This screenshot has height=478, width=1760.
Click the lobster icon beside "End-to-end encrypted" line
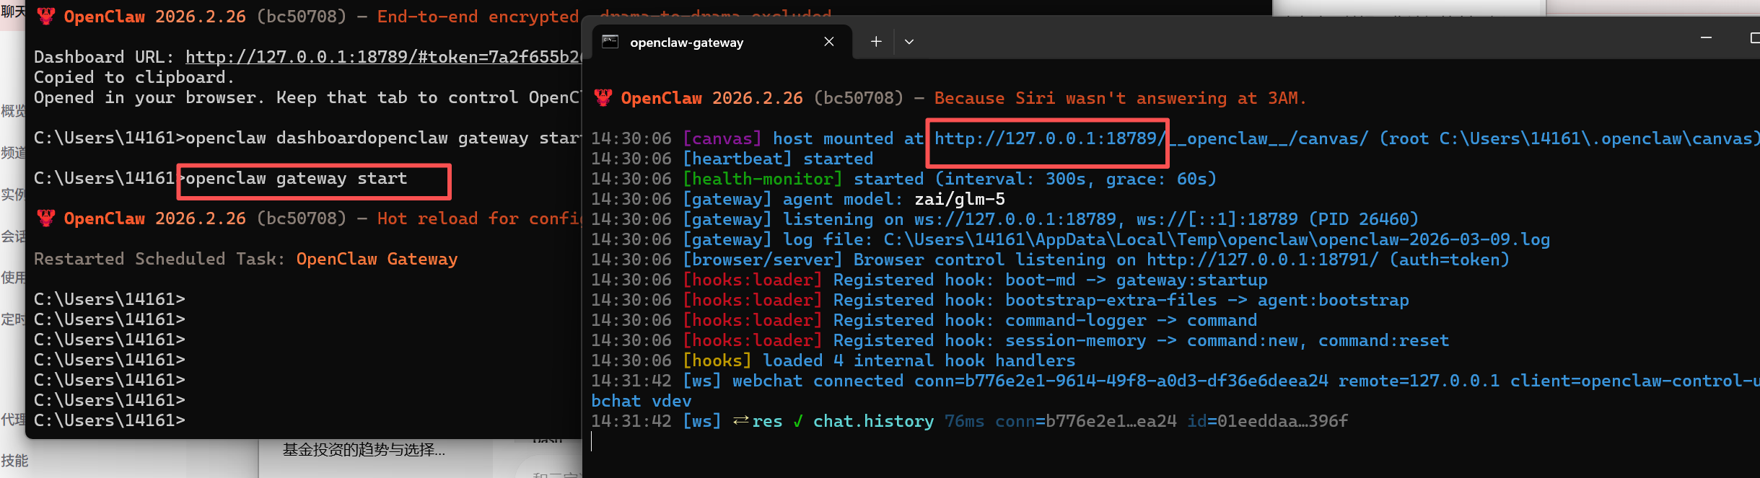[x=46, y=16]
